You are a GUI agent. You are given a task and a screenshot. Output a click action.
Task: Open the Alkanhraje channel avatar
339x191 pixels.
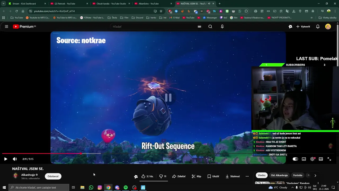point(16,176)
